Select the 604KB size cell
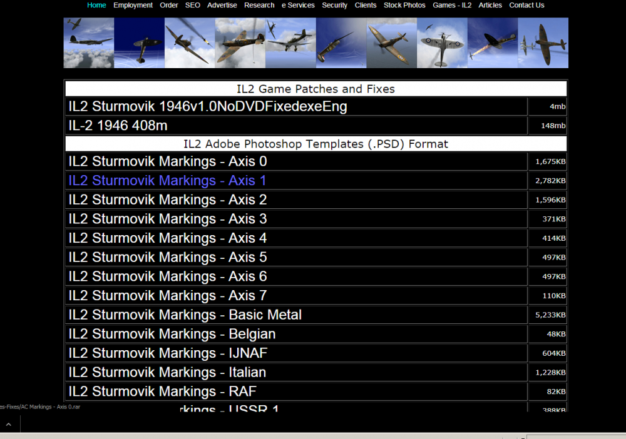This screenshot has width=626, height=439. [x=547, y=353]
